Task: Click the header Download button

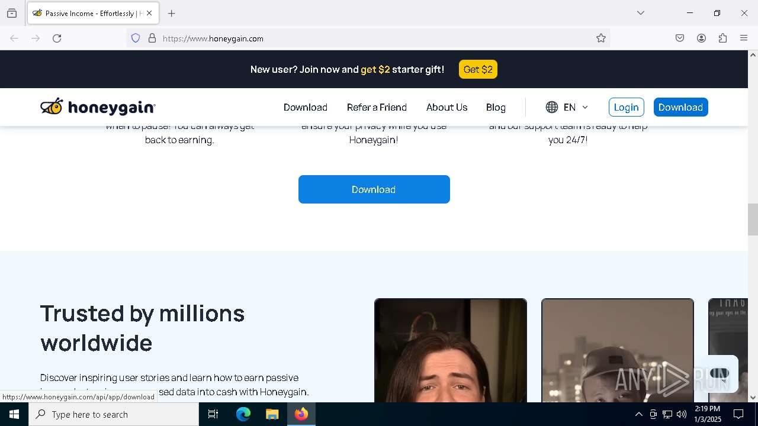Action: pos(681,107)
